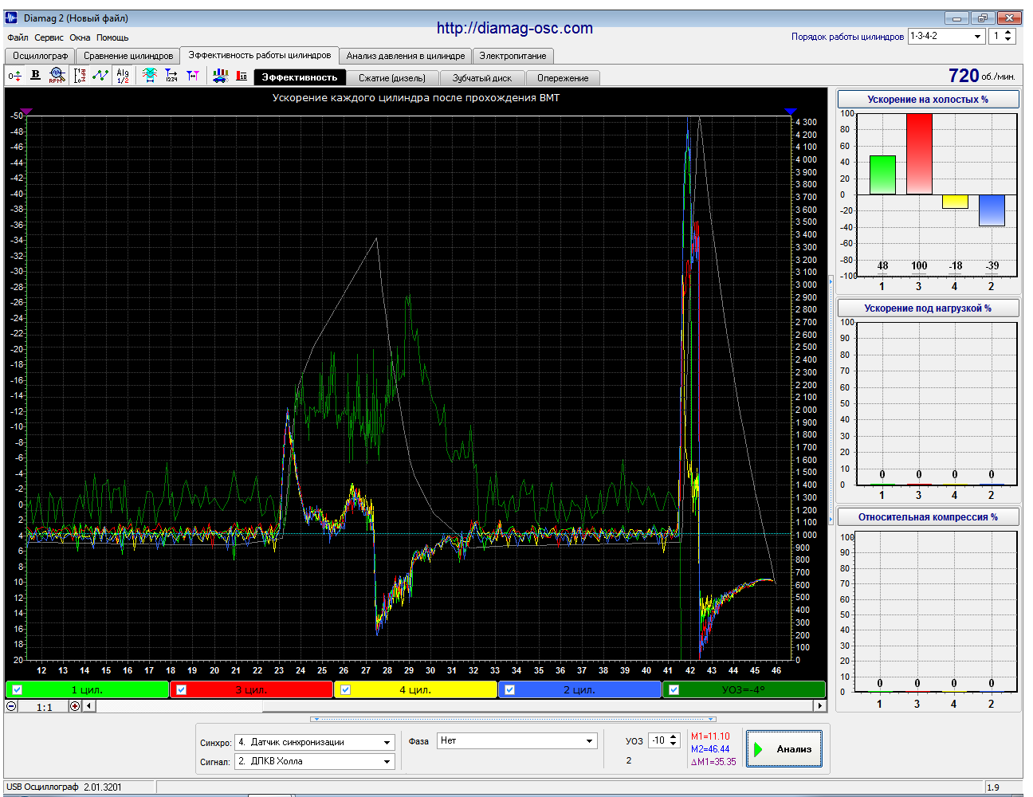This screenshot has height=797, width=1033.
Task: Uncheck the 1 цил. green checkbox
Action: pyautogui.click(x=18, y=689)
